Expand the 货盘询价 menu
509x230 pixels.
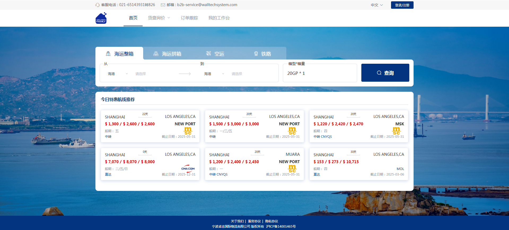[159, 18]
